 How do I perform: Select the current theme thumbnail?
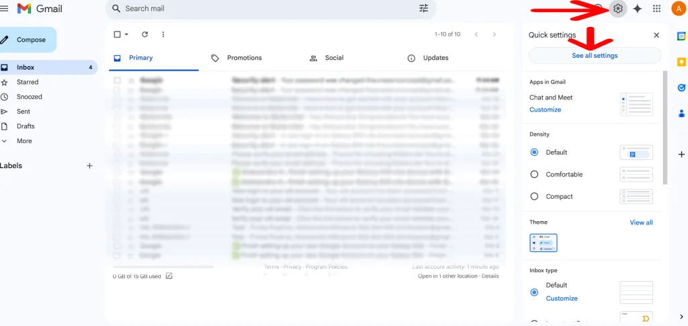(x=543, y=243)
